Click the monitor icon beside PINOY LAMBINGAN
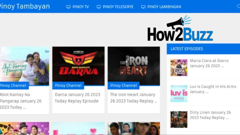Image resolution: width=240 pixels, height=135 pixels. pos(143,7)
